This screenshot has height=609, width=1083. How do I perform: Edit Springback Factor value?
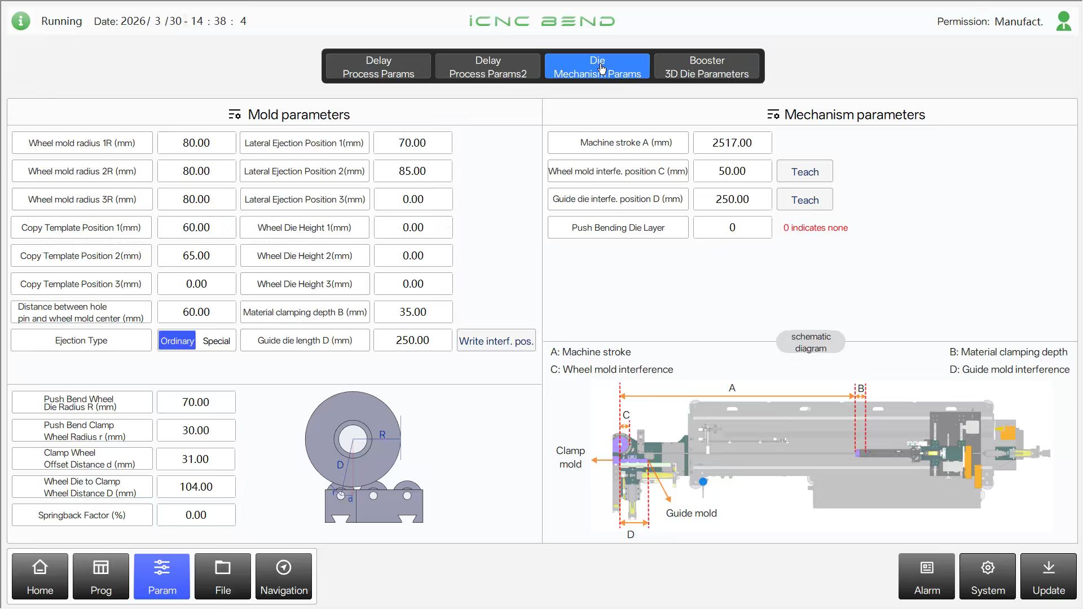[x=196, y=515]
